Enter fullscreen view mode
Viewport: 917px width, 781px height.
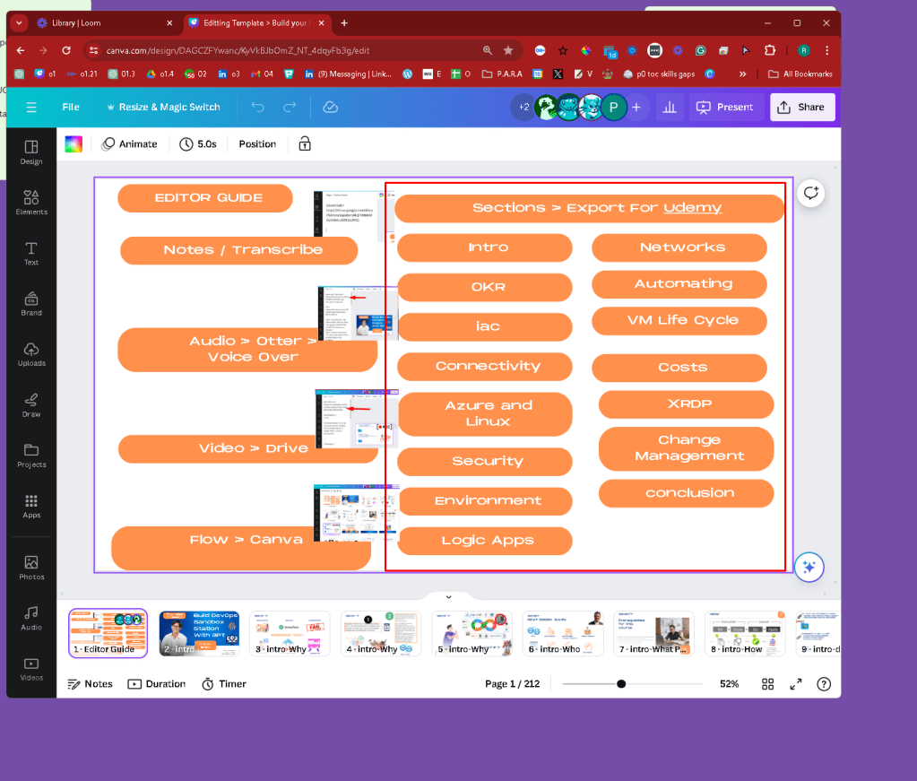tap(796, 684)
